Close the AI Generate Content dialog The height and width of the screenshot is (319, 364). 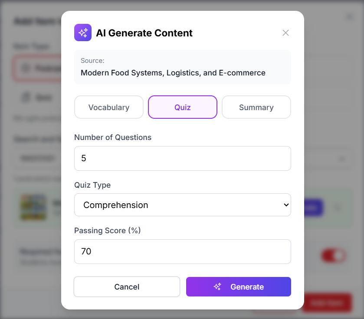click(285, 33)
